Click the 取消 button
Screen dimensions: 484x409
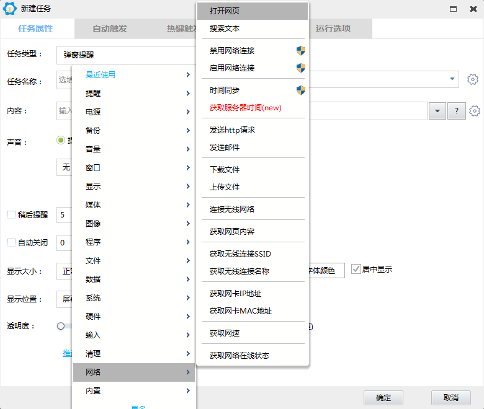451,398
